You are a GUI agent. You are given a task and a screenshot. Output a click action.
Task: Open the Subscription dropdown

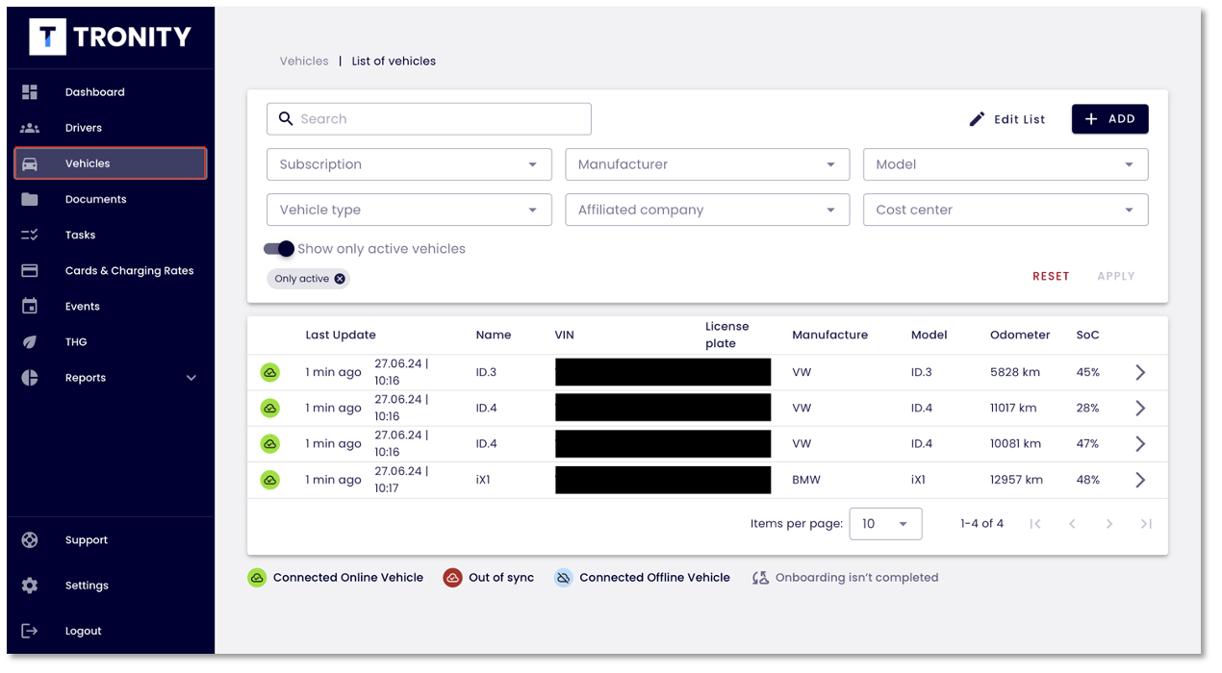pyautogui.click(x=409, y=164)
